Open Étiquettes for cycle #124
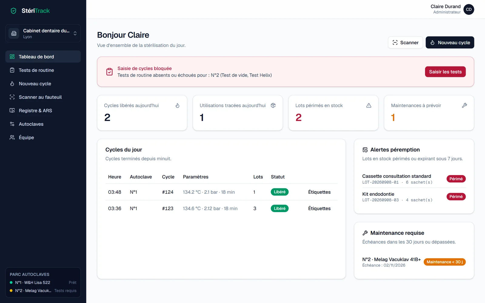The height and width of the screenshot is (303, 485). [319, 192]
